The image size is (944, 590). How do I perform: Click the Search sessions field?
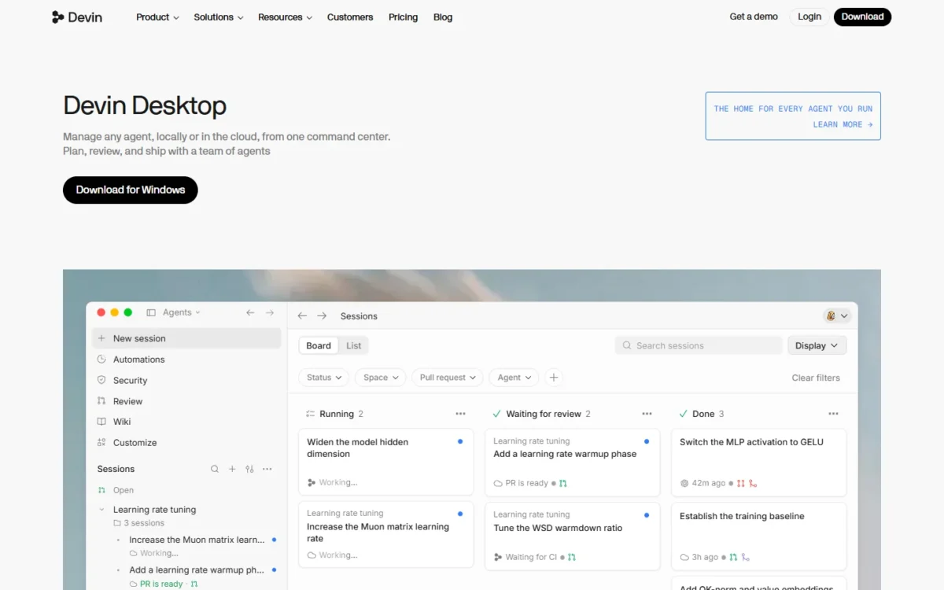[699, 345]
